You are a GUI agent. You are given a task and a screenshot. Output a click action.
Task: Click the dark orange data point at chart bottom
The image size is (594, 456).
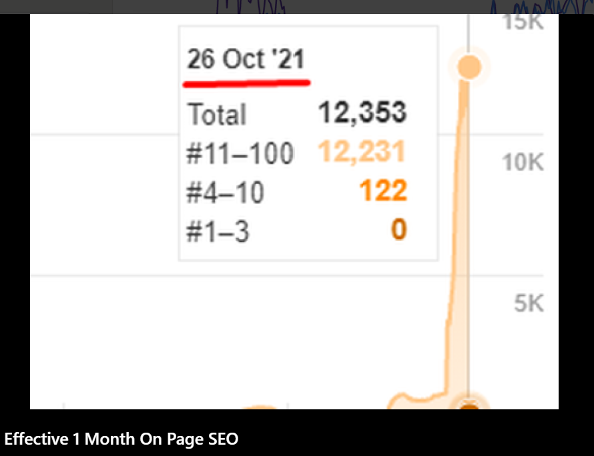(470, 406)
